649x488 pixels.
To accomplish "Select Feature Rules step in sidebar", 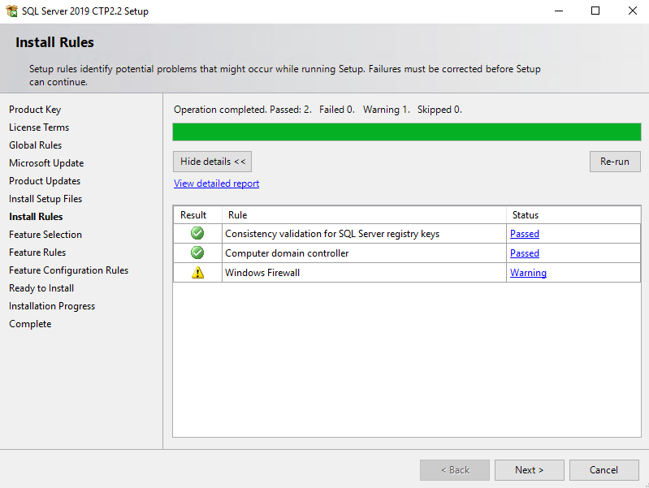I will (x=37, y=252).
